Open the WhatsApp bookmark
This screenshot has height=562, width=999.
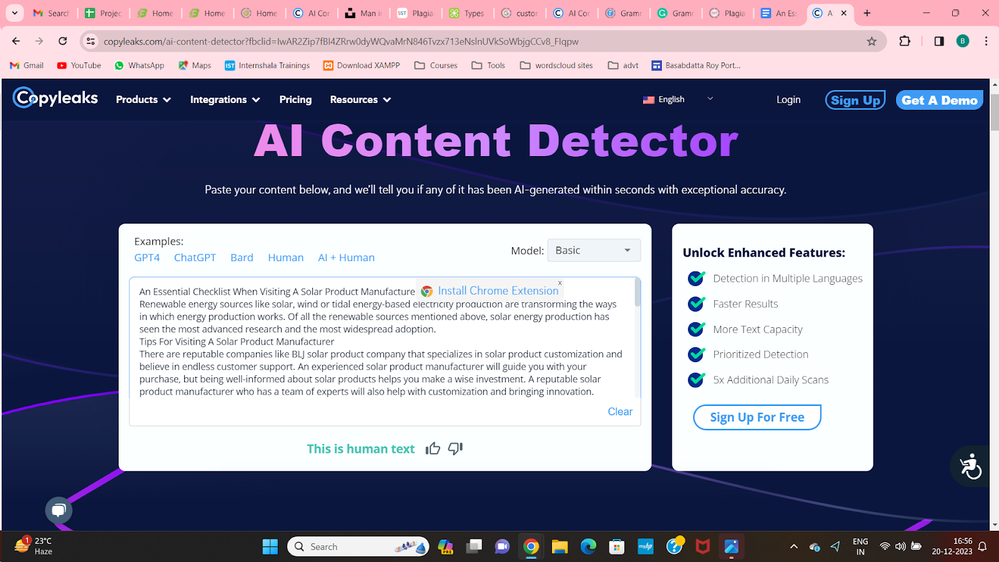tap(139, 65)
